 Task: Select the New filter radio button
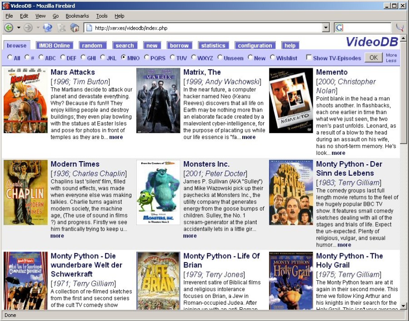[x=250, y=57]
